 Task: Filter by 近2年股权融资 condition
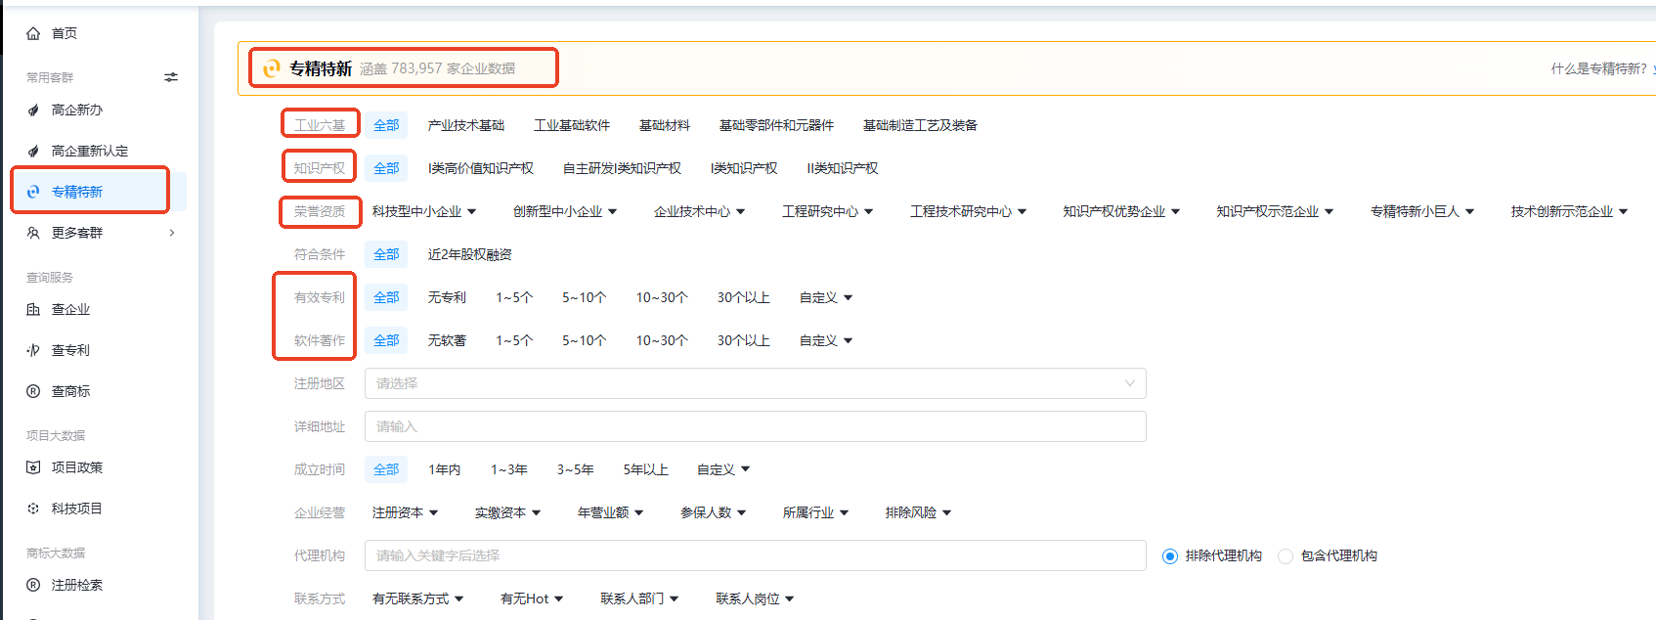469,254
